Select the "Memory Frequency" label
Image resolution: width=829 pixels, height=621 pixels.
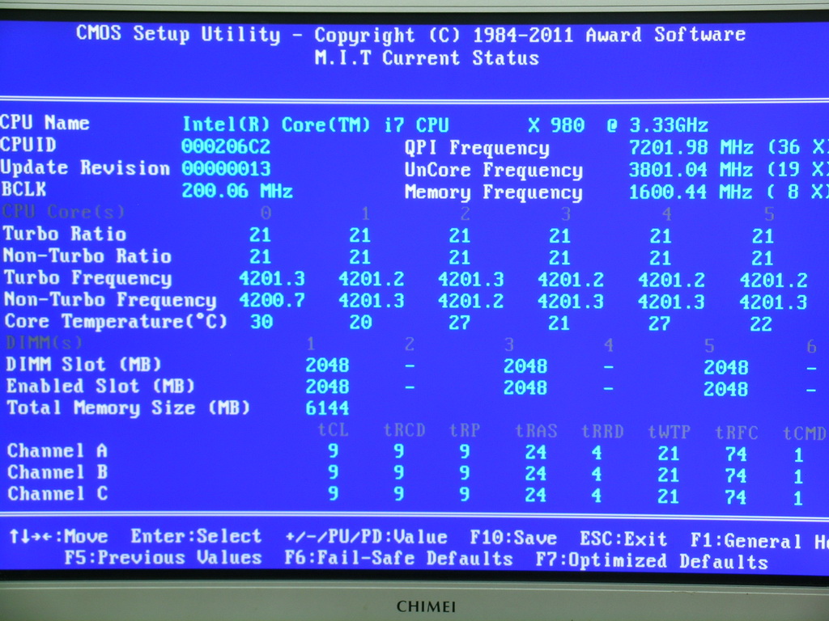click(x=493, y=192)
